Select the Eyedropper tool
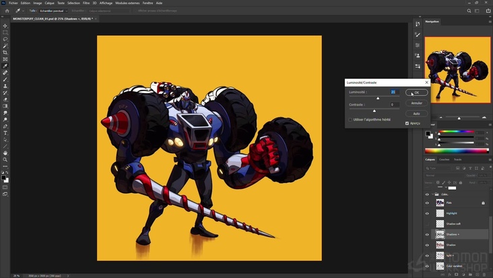The width and height of the screenshot is (493, 278). tap(5, 66)
